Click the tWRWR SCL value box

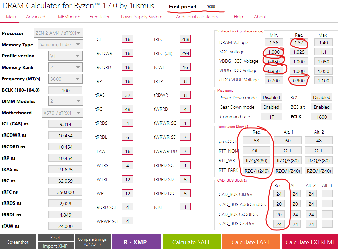[x=128, y=221]
